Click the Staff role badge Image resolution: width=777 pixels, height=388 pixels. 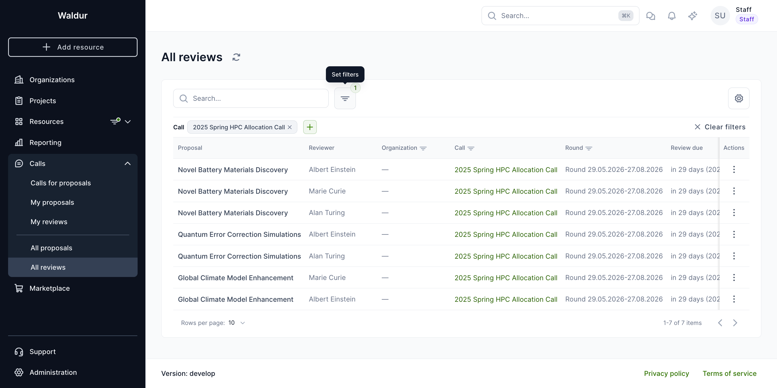[747, 19]
